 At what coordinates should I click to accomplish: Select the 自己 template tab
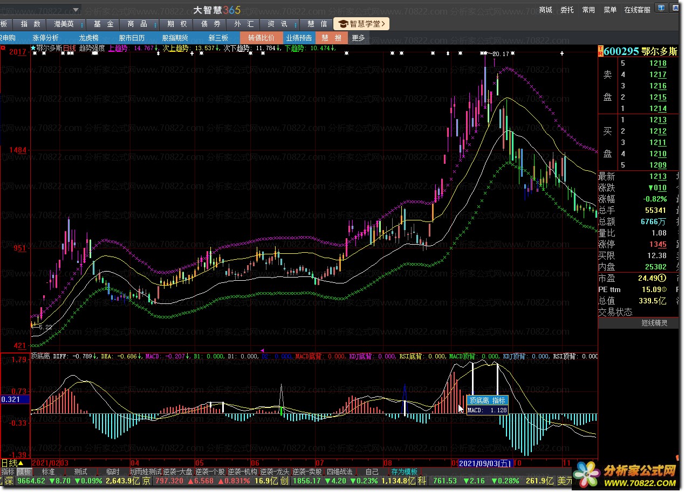[372, 472]
